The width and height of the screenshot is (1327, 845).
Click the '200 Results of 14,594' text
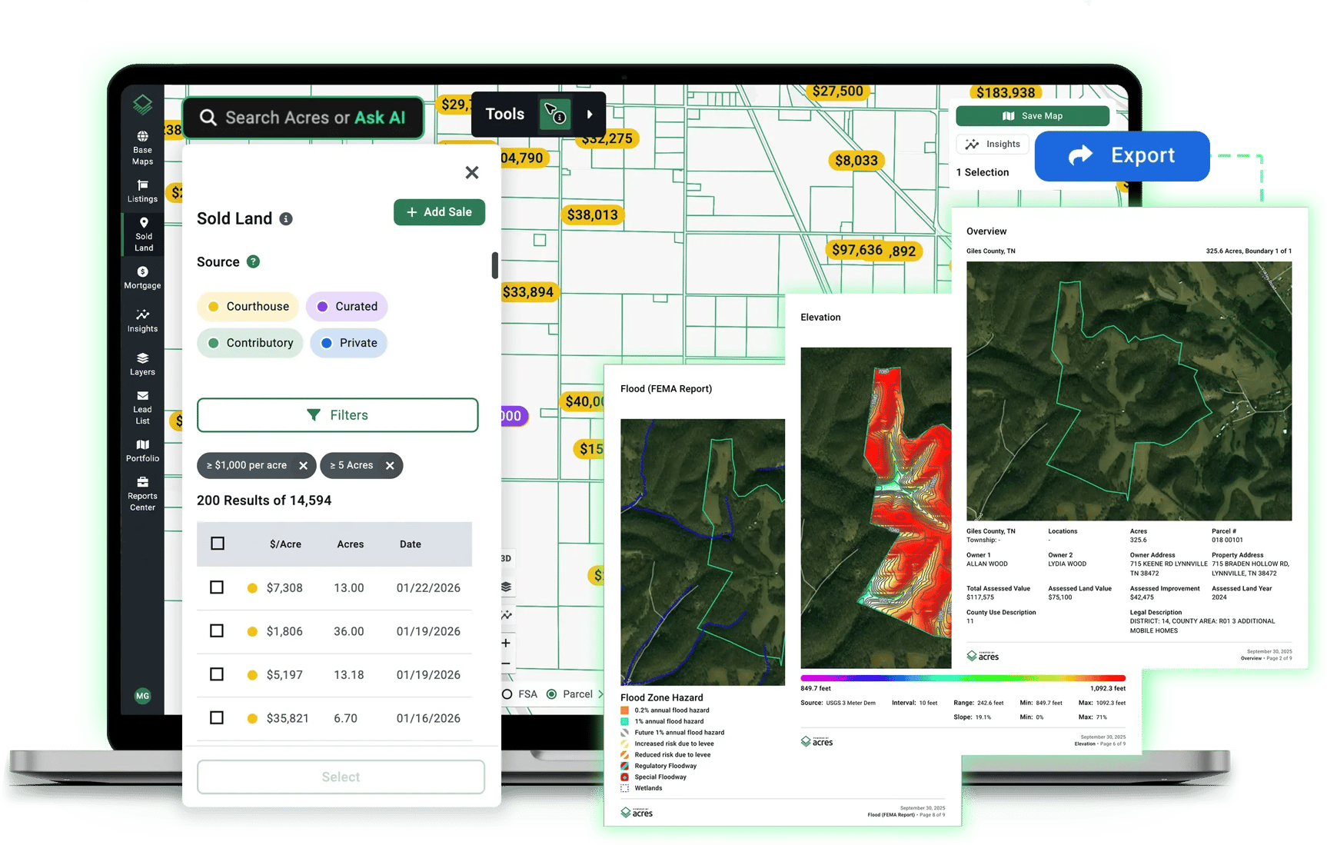click(x=264, y=501)
